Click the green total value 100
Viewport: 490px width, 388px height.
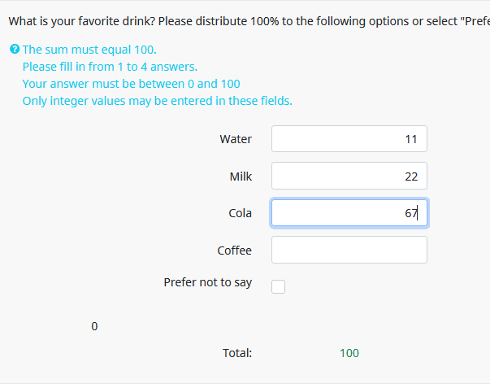349,353
